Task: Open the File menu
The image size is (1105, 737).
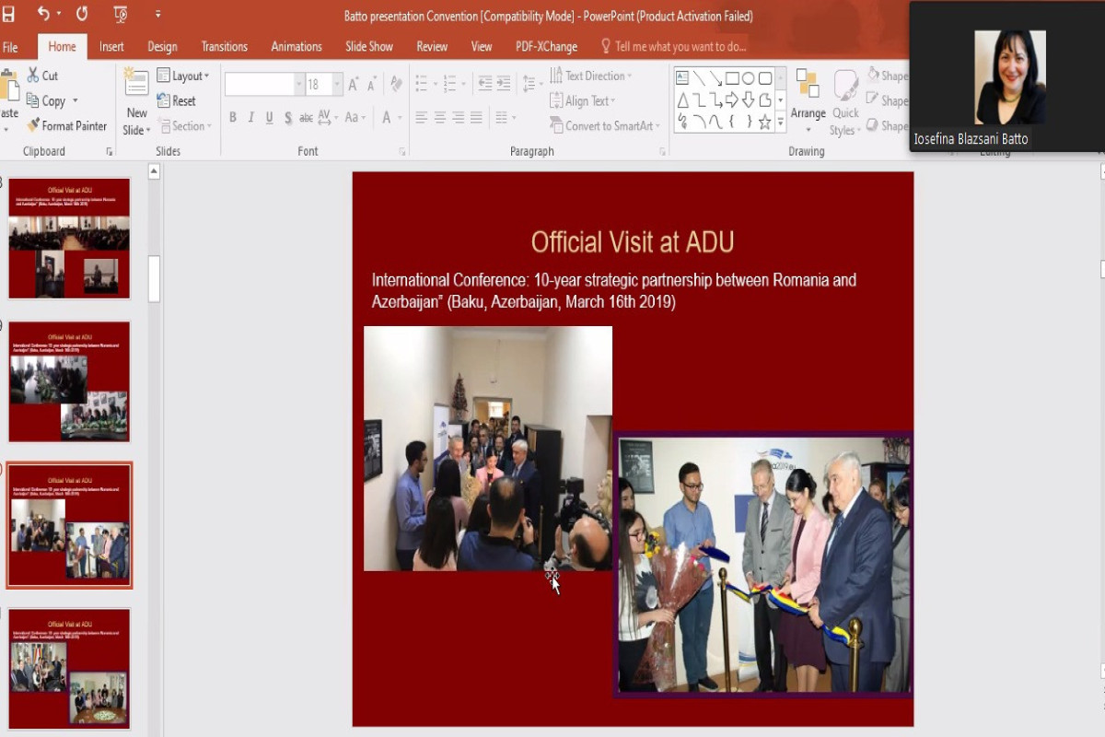Action: 10,47
